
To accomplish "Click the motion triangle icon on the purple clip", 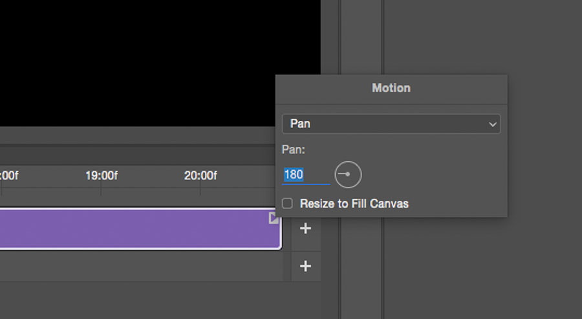I will click(x=274, y=219).
